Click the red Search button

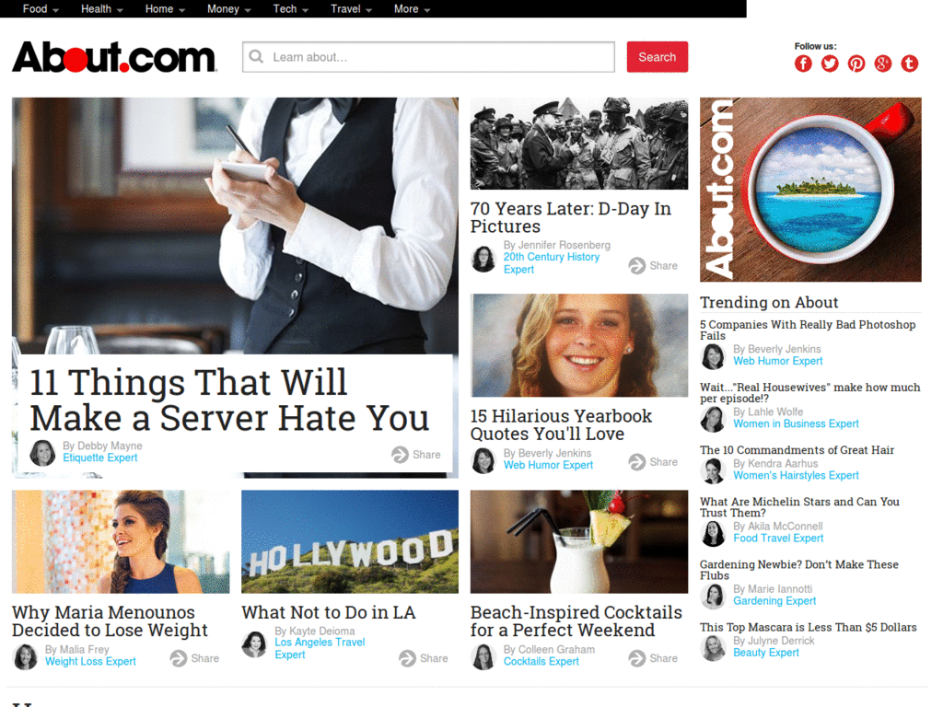pos(657,56)
